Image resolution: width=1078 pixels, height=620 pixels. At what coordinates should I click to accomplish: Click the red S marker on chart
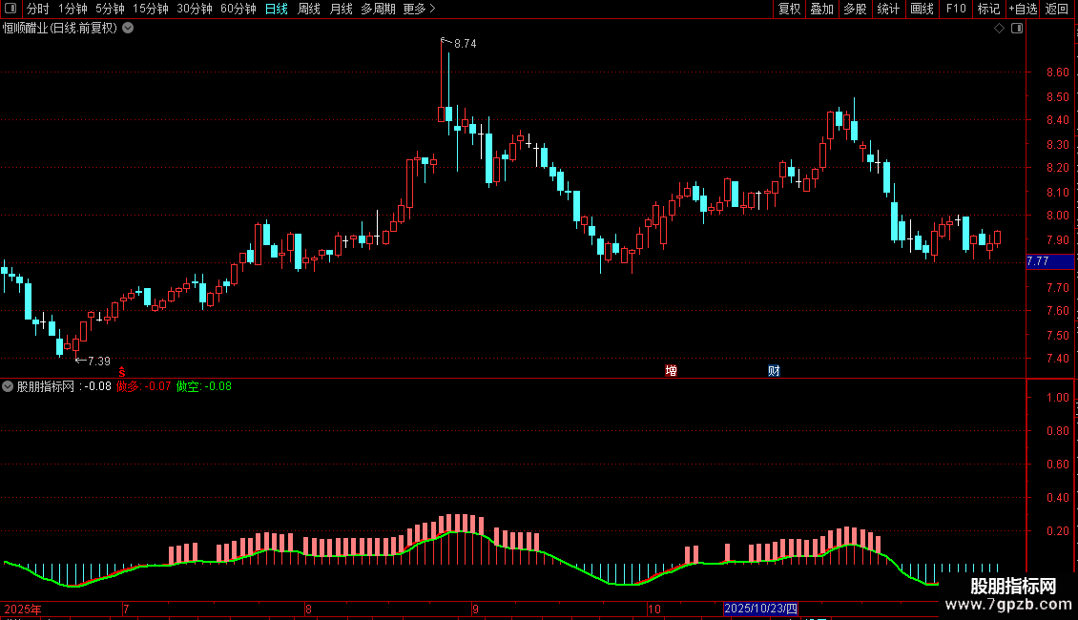(122, 372)
